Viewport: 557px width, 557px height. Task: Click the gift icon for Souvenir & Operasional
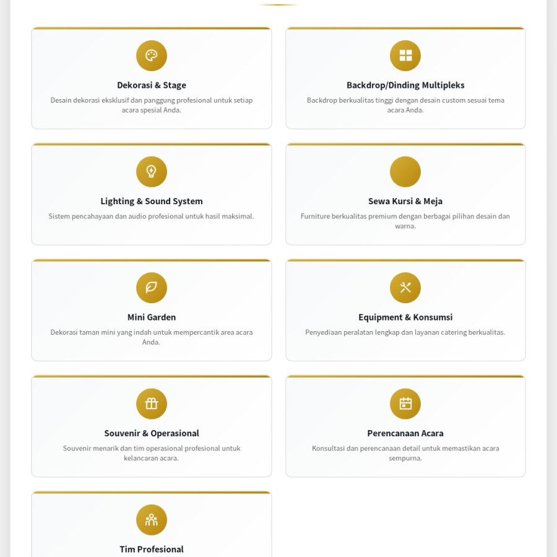[x=152, y=404]
